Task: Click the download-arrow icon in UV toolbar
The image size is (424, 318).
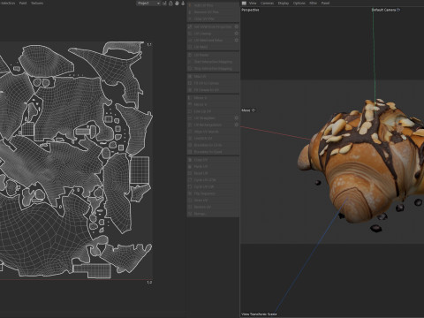Action: [x=183, y=4]
